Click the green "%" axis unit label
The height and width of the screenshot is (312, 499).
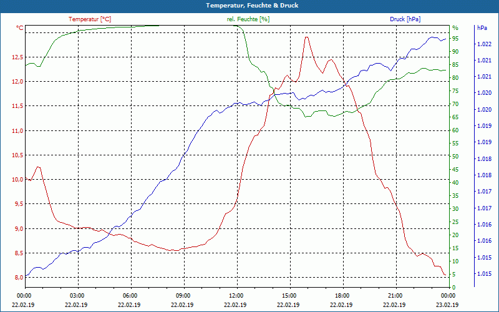[455, 28]
